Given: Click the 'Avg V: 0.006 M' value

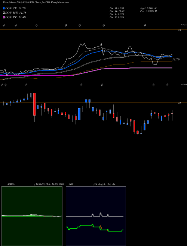Looking at the screenshot, I should (x=148, y=8).
